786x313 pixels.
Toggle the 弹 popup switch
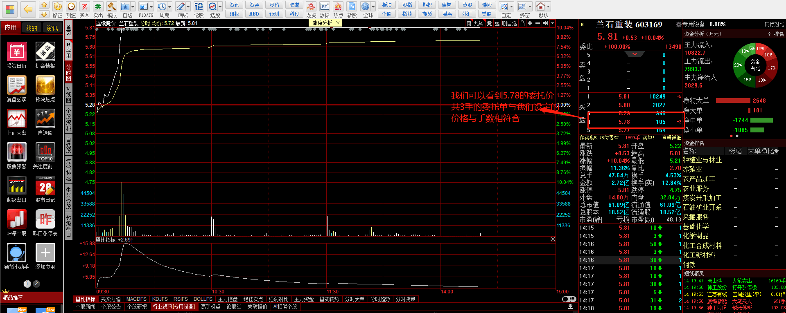[x=569, y=299]
